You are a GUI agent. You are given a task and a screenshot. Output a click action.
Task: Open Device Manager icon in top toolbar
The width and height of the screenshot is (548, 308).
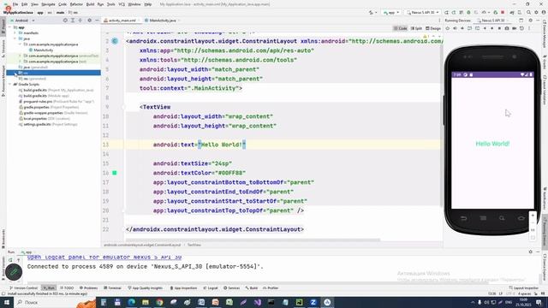(x=520, y=13)
